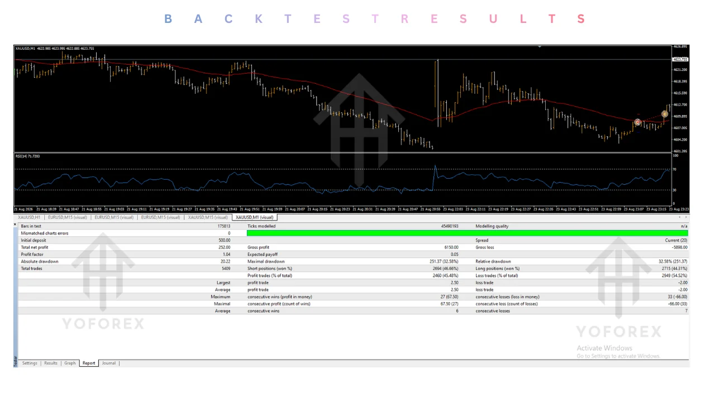Click the upper trade marker near the chart's right edge
Screen dimensions: 715x402
(x=665, y=114)
